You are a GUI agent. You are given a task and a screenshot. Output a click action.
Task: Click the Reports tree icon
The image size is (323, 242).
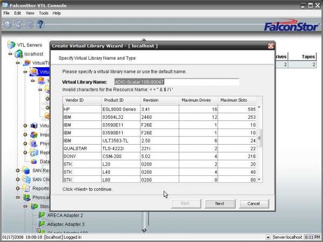pyautogui.click(x=26, y=188)
